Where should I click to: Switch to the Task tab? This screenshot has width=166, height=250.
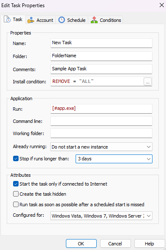13,19
